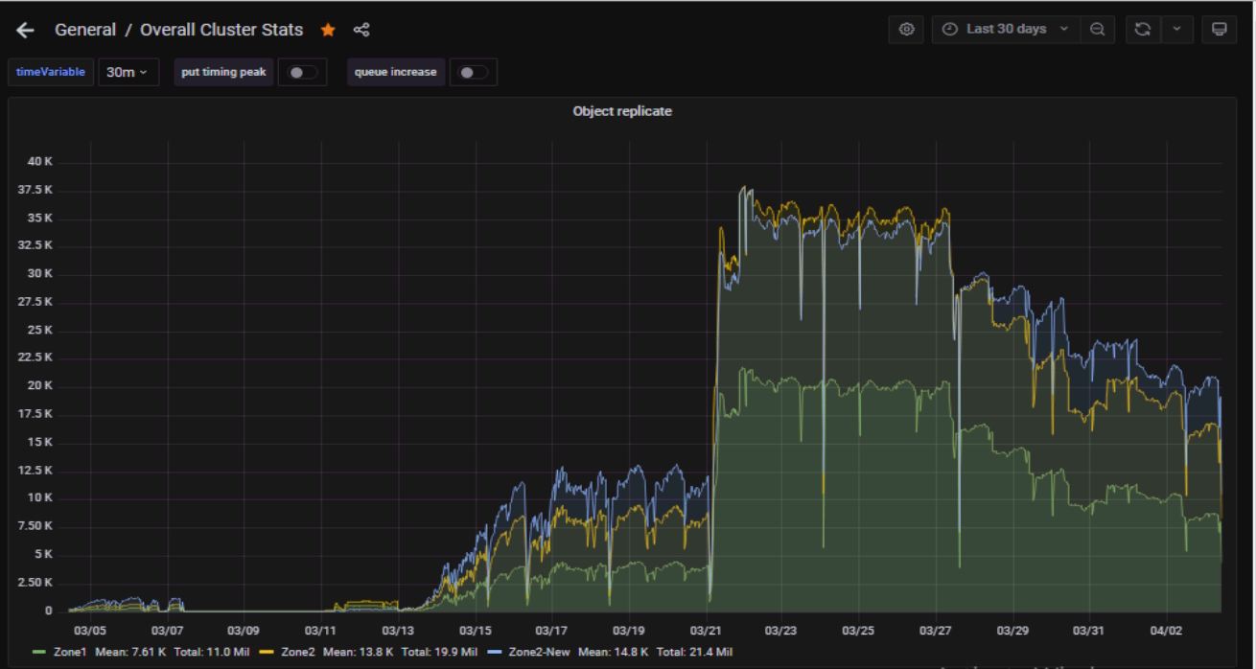Open the Last 30 days time picker
Viewport: 1256px width, 669px height.
tap(1006, 30)
